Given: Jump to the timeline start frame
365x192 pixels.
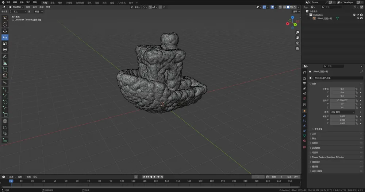Looking at the screenshot, I should pyautogui.click(x=143, y=177).
